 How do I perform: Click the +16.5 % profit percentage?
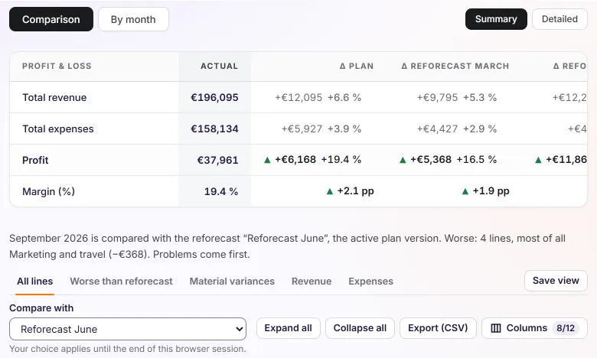click(477, 159)
